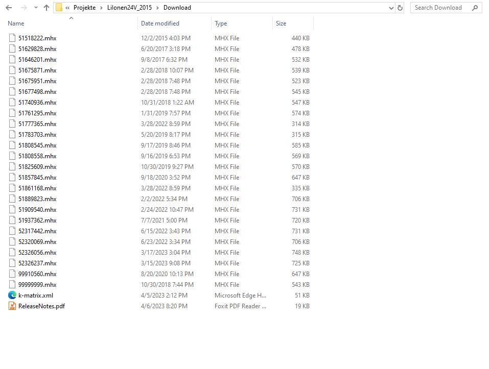Image resolution: width=489 pixels, height=369 pixels.
Task: Select file name 52326237.mhx
Action: coord(37,263)
